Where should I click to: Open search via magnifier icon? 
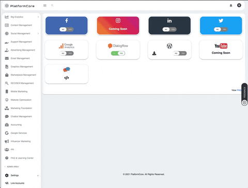pos(52,5)
